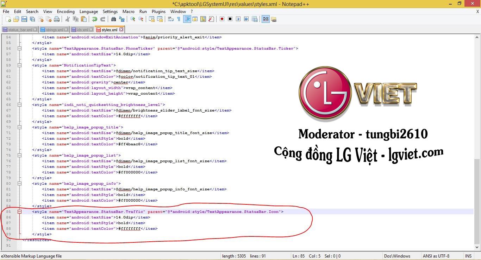Open the Settings menu

[x=110, y=11]
